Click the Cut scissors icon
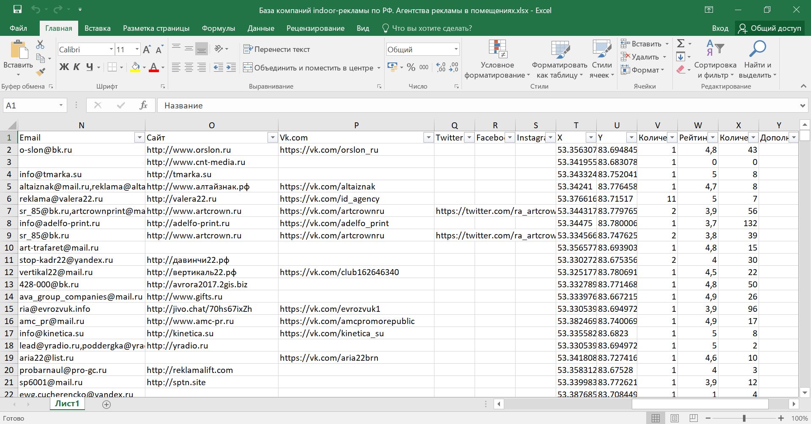811x424 pixels. tap(40, 44)
